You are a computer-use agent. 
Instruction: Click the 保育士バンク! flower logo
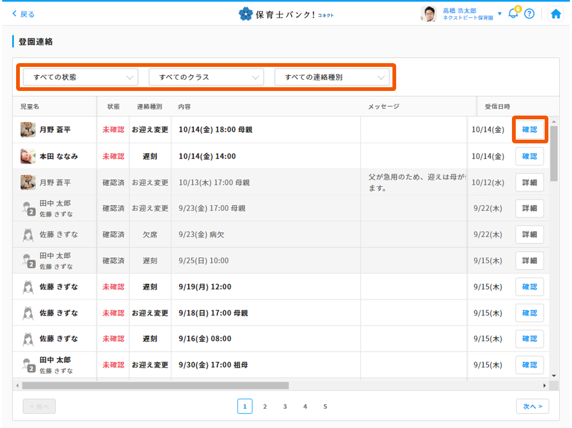246,14
